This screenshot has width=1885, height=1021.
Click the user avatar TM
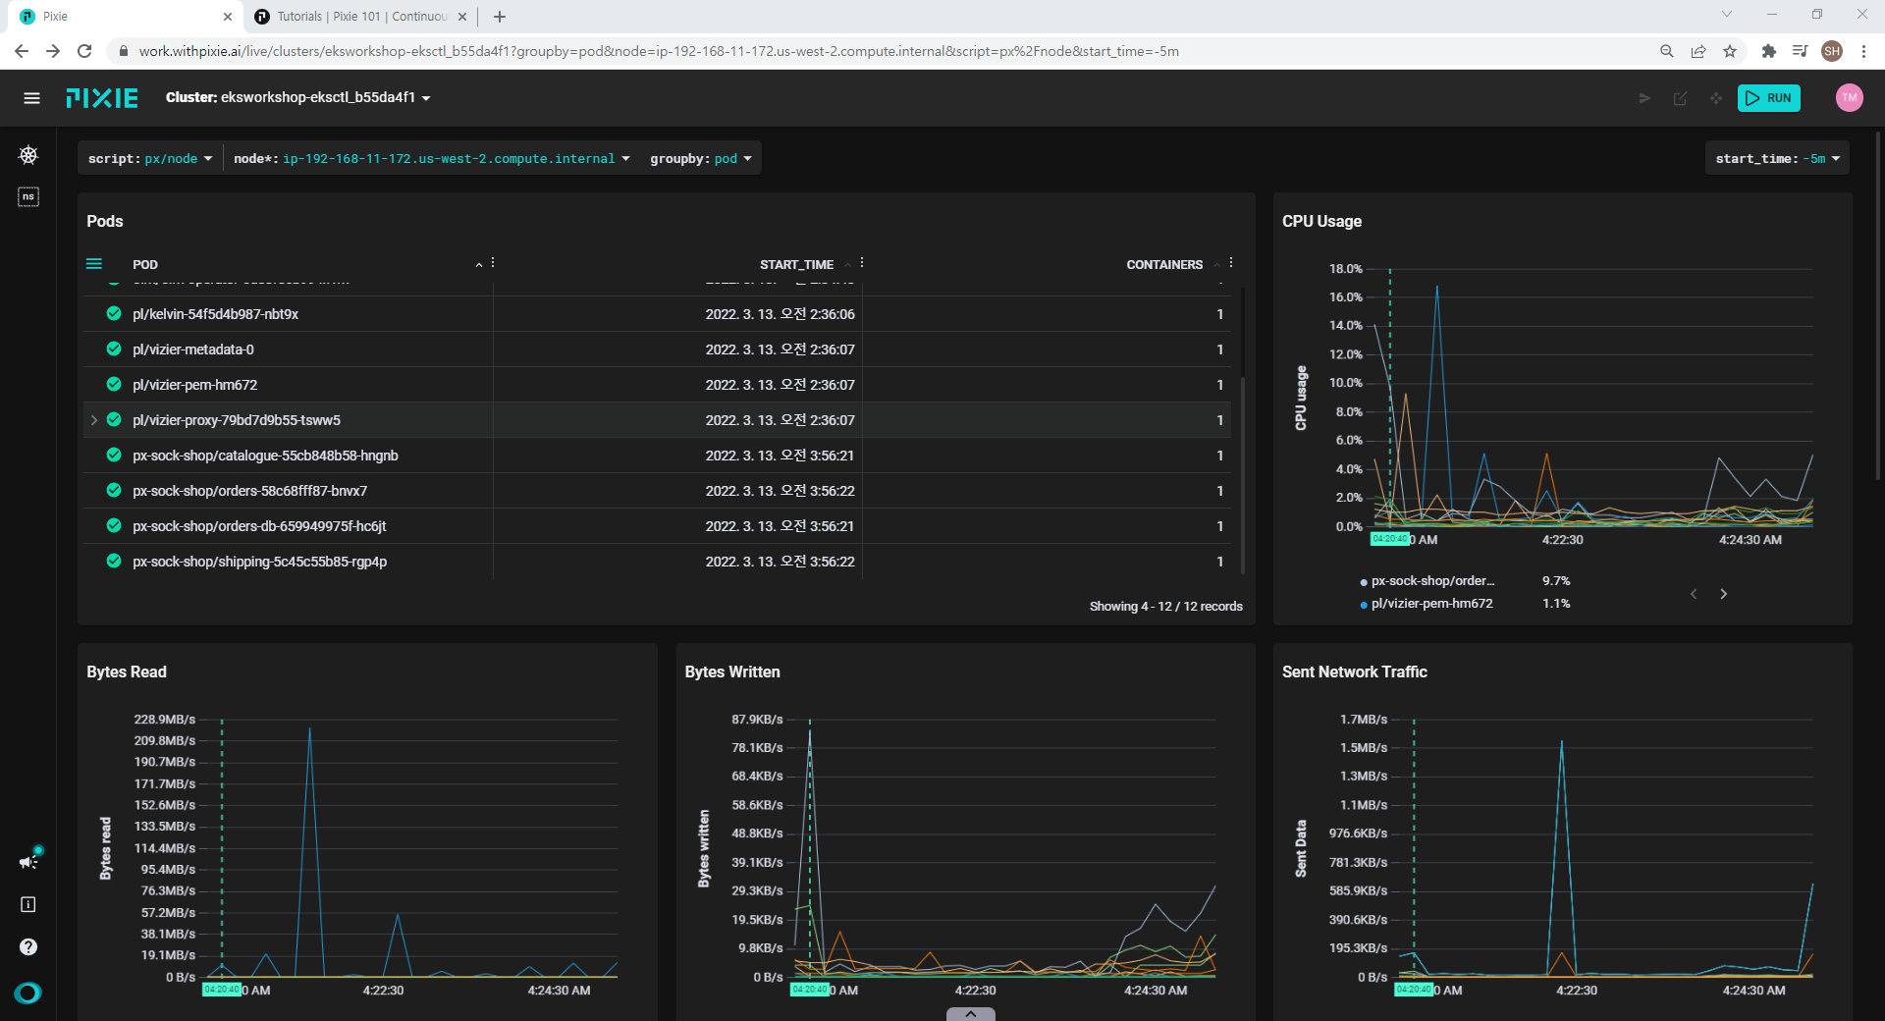[1850, 97]
